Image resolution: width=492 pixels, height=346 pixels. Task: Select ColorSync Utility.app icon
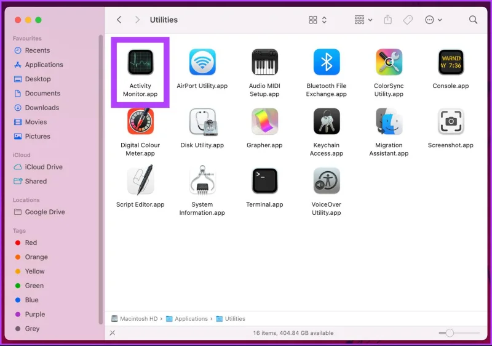(x=389, y=62)
